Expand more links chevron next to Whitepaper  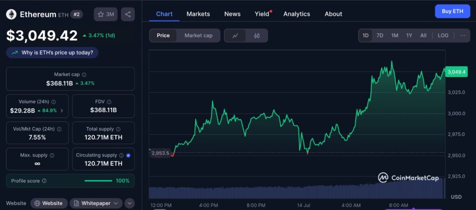coord(130,203)
